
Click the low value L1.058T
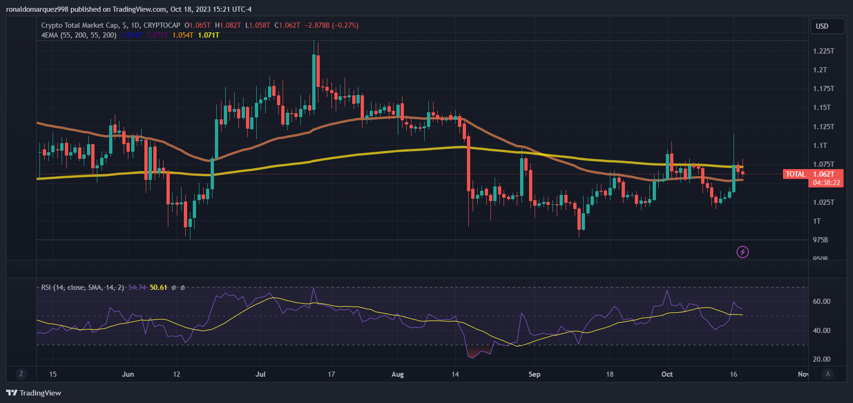click(258, 25)
